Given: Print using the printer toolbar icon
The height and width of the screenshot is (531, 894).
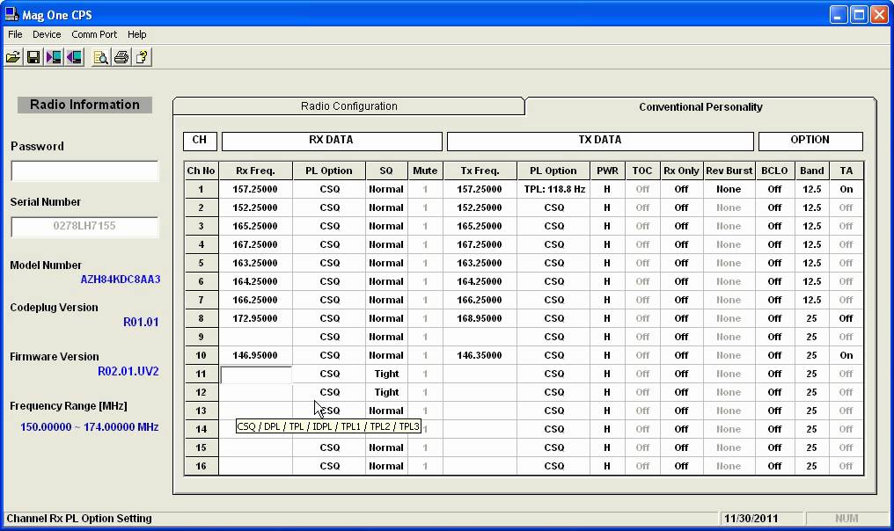Looking at the screenshot, I should (x=121, y=57).
